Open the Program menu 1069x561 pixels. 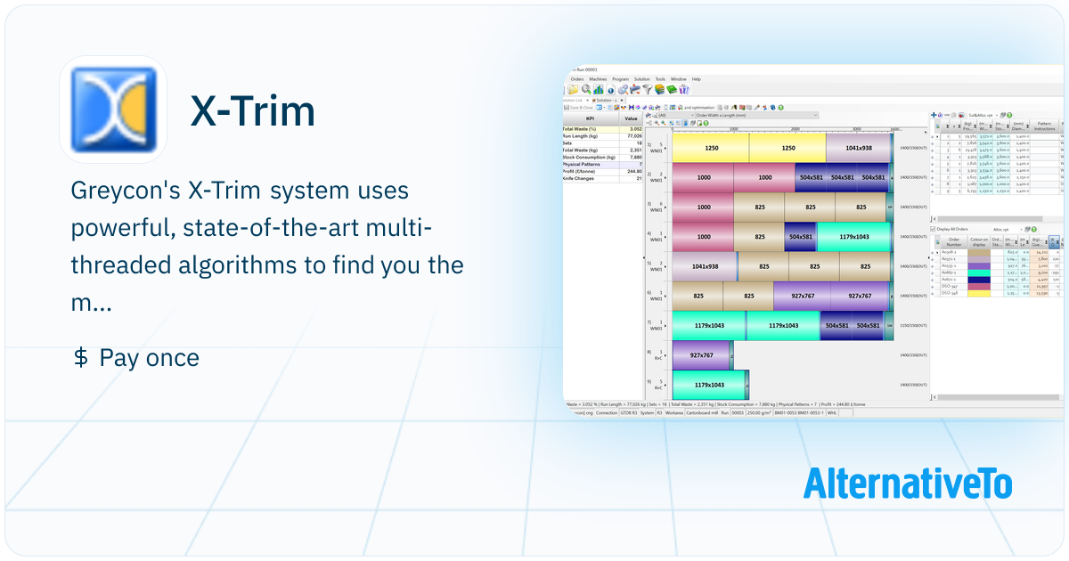click(620, 79)
